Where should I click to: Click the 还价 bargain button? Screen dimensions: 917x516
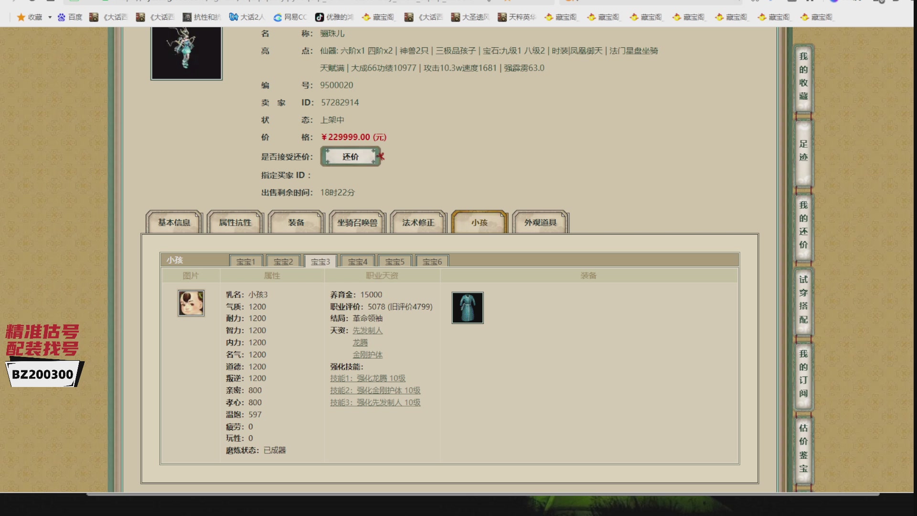click(x=351, y=156)
